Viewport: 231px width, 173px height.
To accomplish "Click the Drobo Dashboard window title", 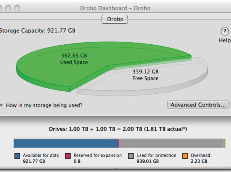I will point(115,8).
